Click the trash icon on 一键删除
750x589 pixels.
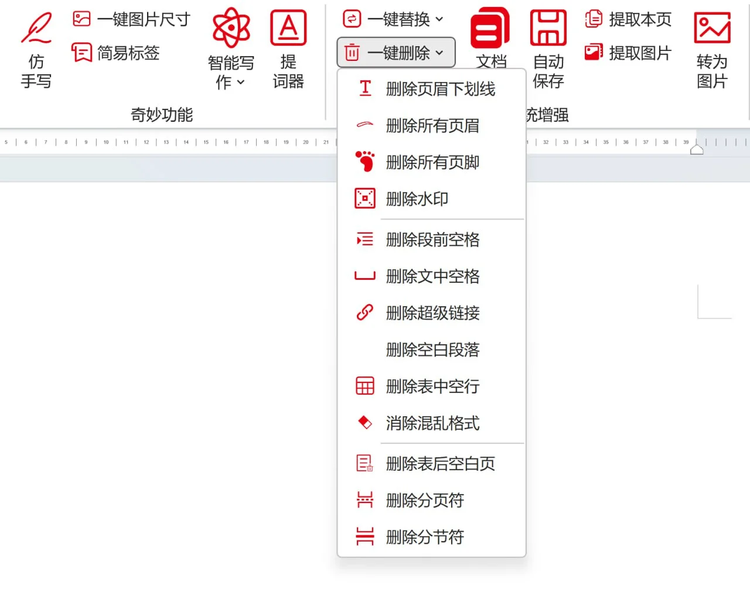(351, 52)
